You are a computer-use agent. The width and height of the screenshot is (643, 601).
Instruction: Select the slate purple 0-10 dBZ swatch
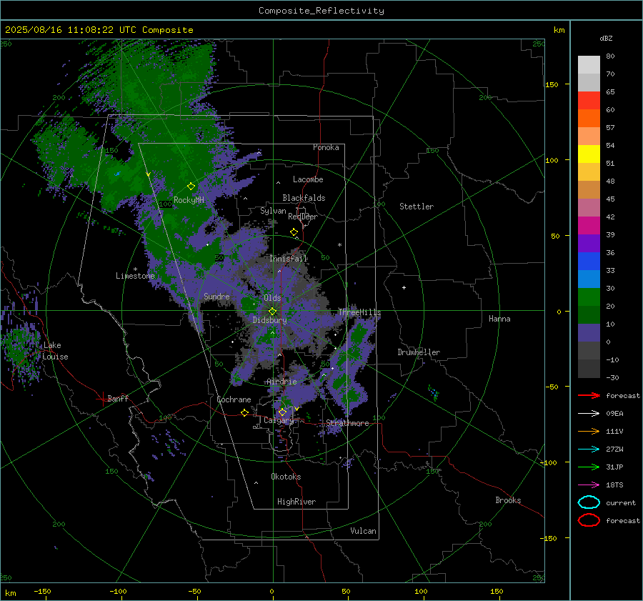coord(589,333)
